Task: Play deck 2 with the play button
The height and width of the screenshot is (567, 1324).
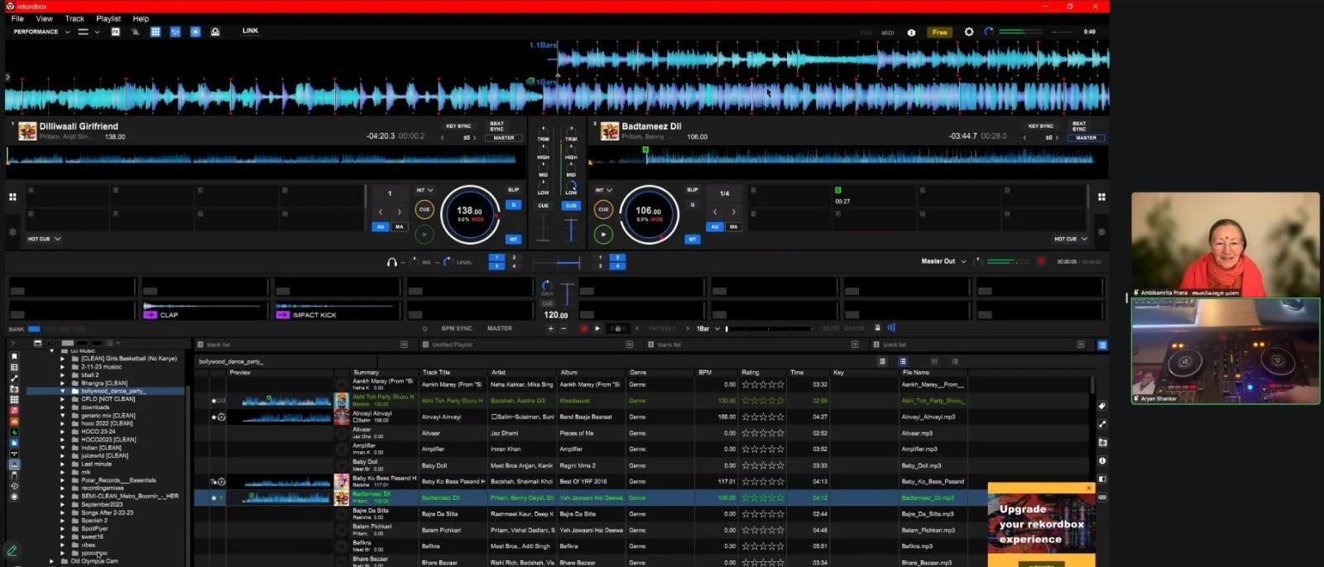Action: click(603, 235)
